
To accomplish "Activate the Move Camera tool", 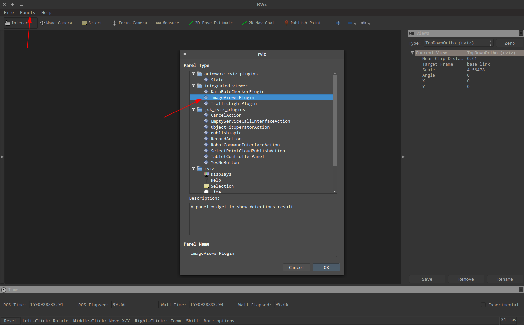I will click(x=56, y=23).
